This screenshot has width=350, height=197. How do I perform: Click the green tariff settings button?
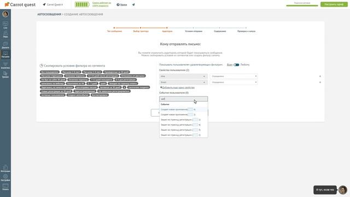coord(334,4)
